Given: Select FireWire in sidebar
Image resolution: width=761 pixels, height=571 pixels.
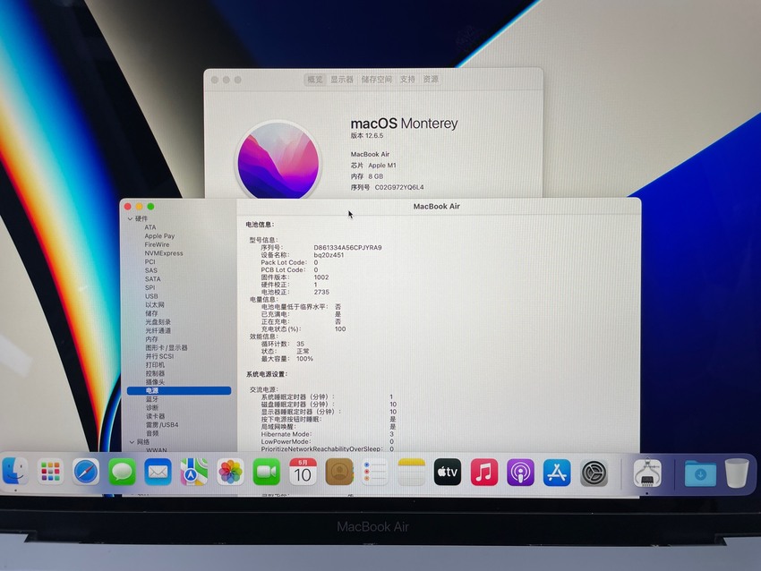Looking at the screenshot, I should pyautogui.click(x=157, y=244).
